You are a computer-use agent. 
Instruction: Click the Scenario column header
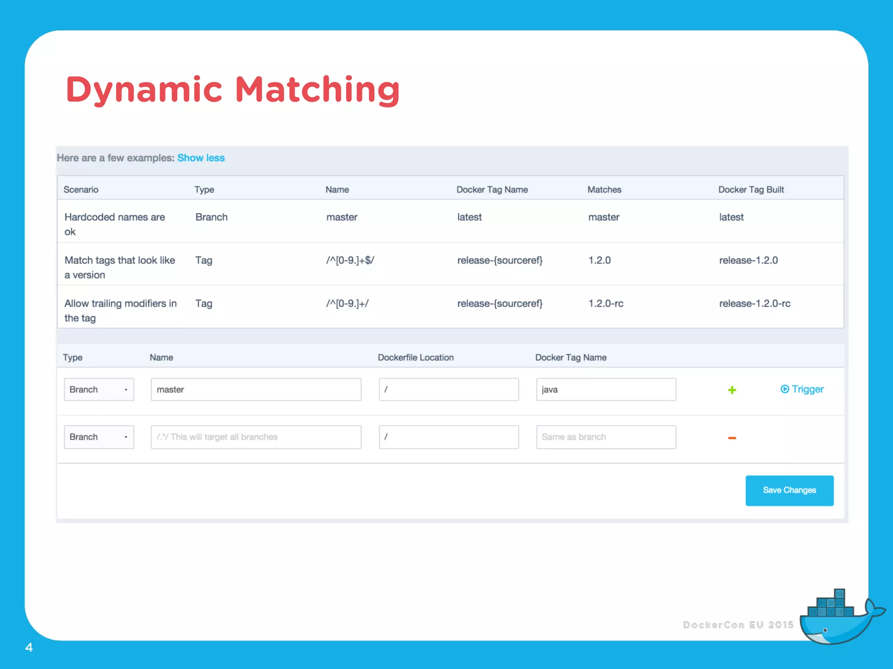pos(81,189)
